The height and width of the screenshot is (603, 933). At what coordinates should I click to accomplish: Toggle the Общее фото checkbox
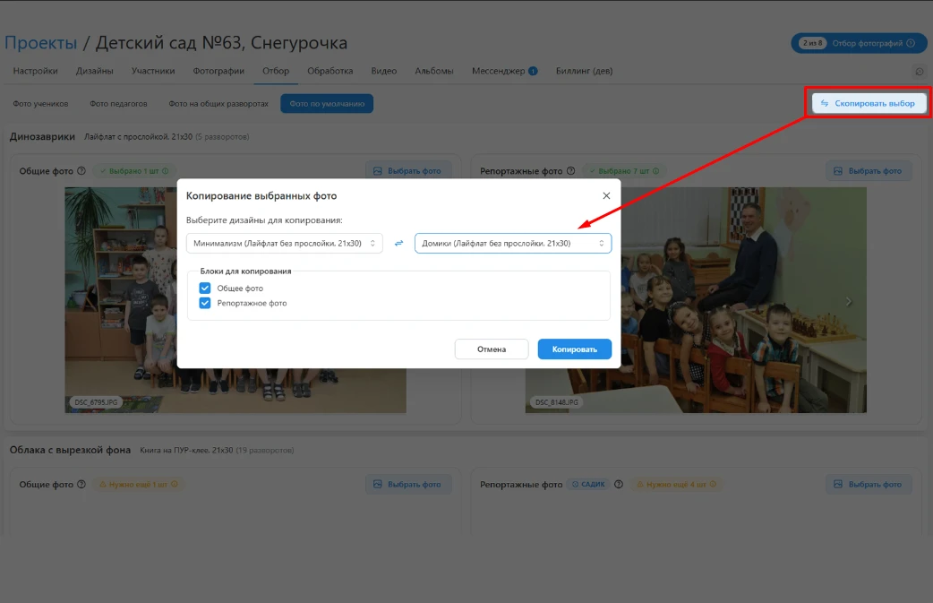[x=205, y=289]
